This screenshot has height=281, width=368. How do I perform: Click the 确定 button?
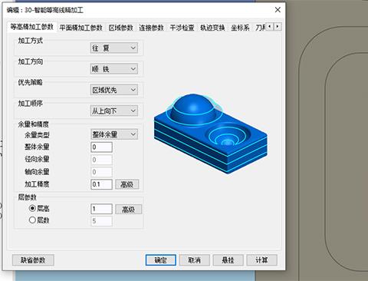click(x=161, y=260)
